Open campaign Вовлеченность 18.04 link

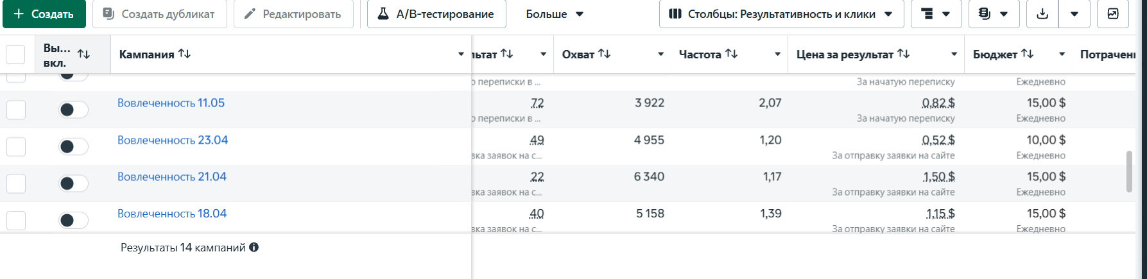172,214
